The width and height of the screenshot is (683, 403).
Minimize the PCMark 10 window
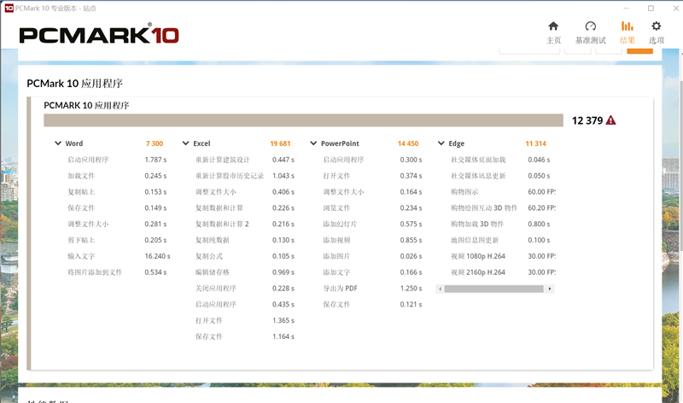[x=626, y=9]
